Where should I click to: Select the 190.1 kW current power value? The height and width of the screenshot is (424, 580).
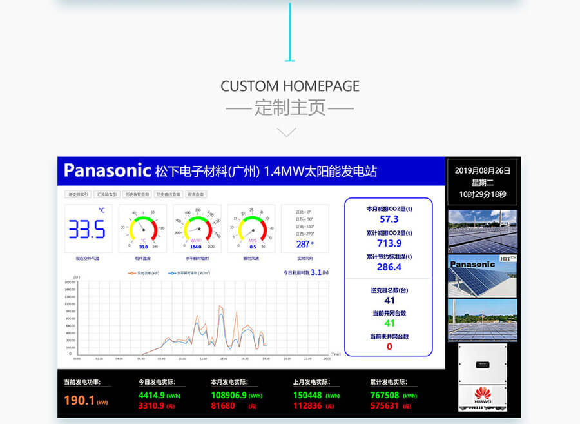pos(86,400)
